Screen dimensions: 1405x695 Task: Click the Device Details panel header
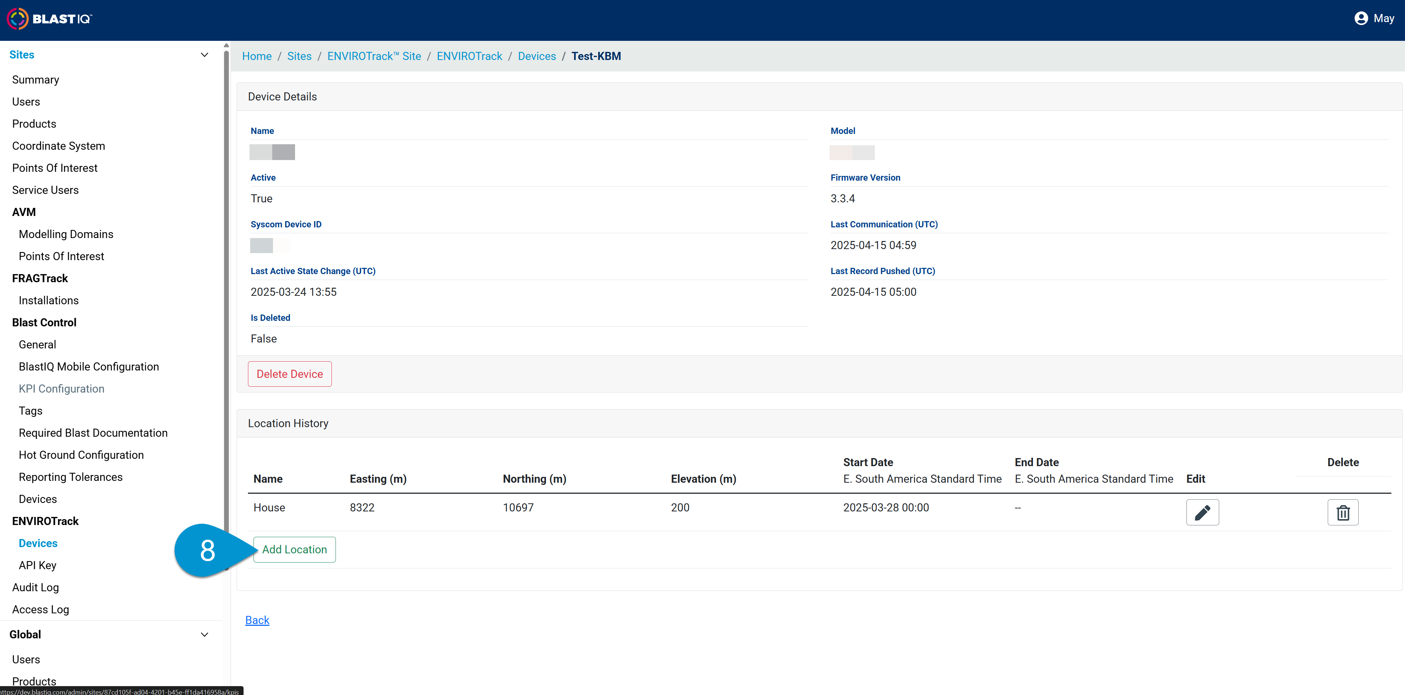click(819, 96)
